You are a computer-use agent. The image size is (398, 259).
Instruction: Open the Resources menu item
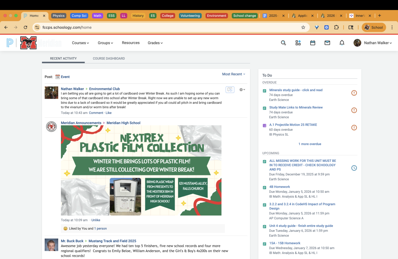tap(131, 43)
